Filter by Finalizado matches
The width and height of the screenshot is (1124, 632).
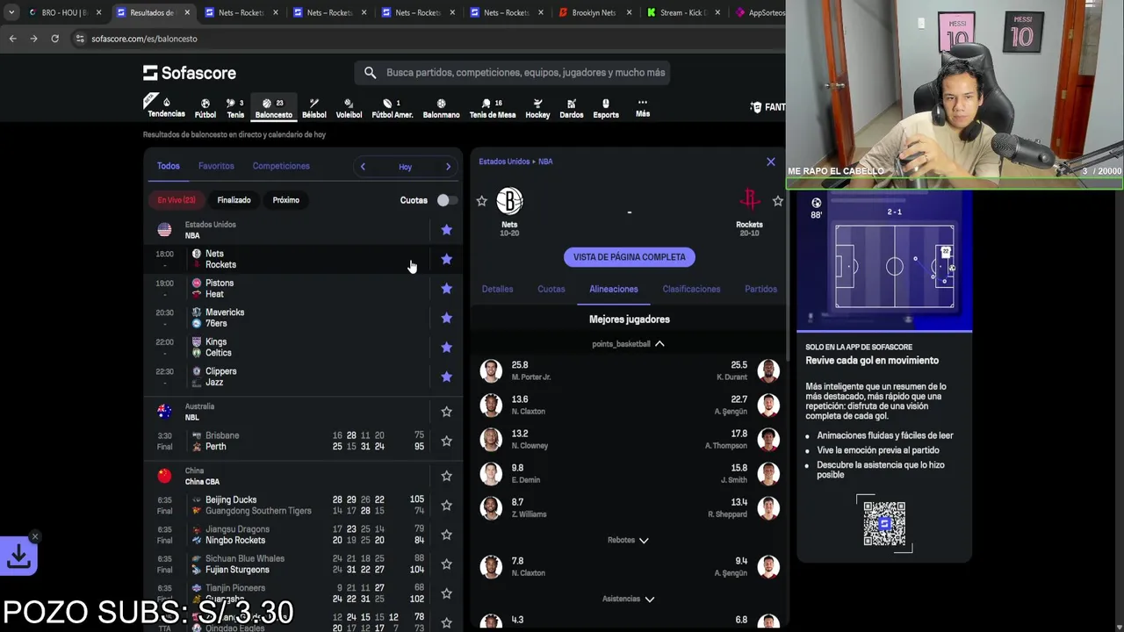pyautogui.click(x=234, y=200)
